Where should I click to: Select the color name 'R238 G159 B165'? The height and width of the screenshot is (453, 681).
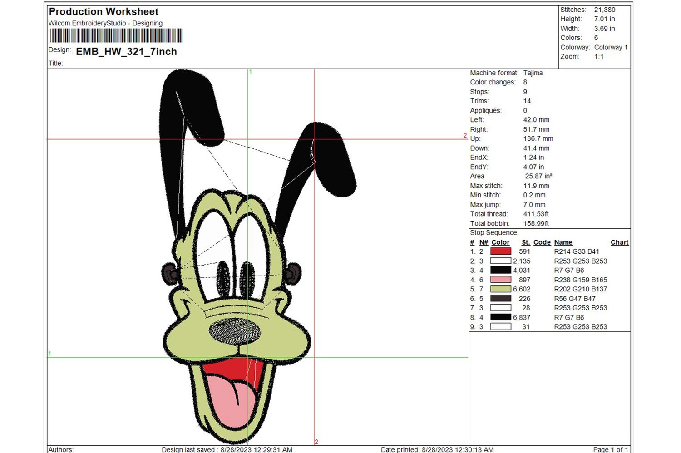[581, 280]
